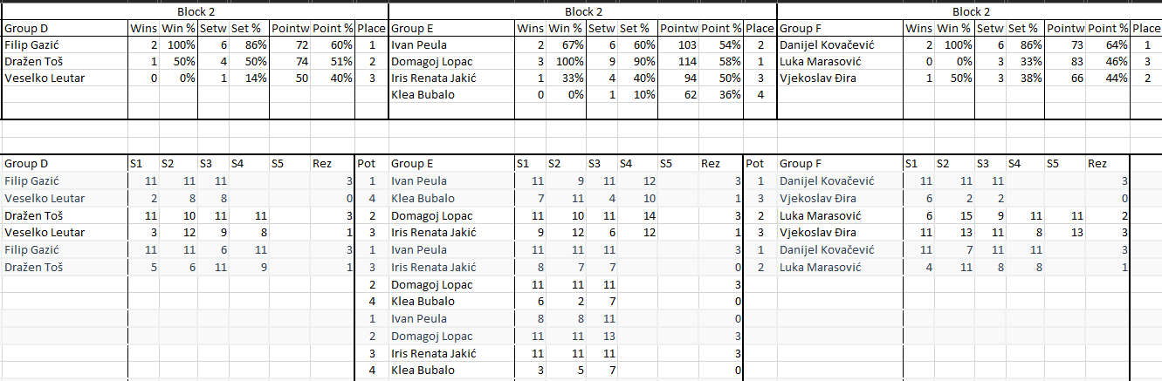Click the score 15 in Luka Marasović's S2
This screenshot has height=381, width=1162.
click(952, 215)
